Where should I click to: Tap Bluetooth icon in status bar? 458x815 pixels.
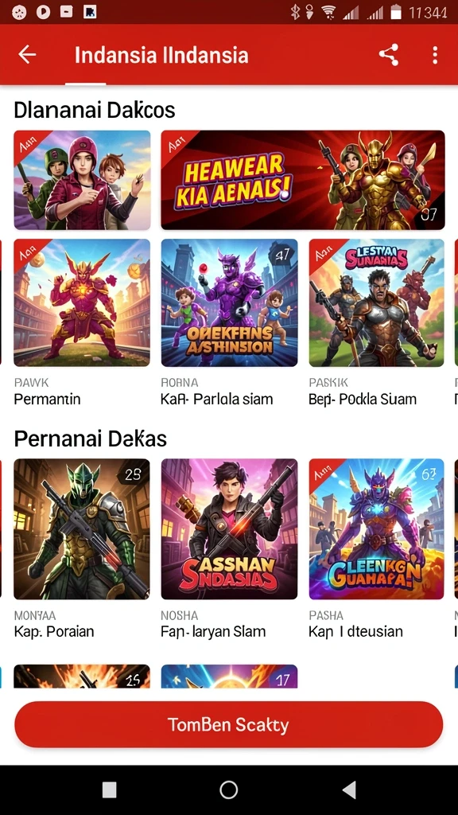[x=296, y=12]
